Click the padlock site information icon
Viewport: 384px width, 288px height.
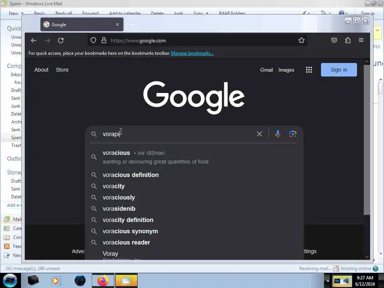(104, 40)
